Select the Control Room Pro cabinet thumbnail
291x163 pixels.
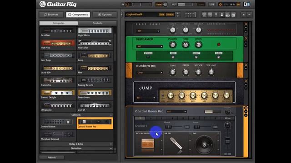click(95, 123)
